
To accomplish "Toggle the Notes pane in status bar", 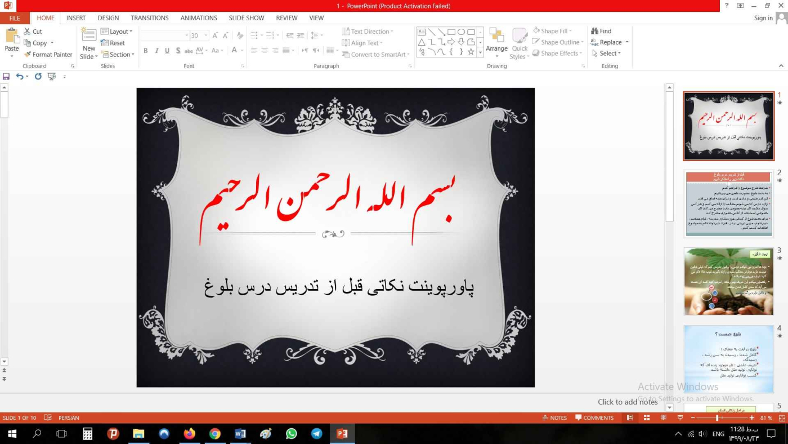I will [x=554, y=418].
